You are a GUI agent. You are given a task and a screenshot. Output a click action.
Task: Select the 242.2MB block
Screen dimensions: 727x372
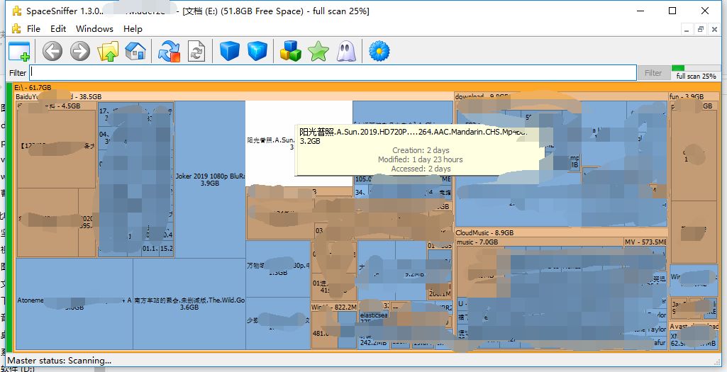pos(374,343)
